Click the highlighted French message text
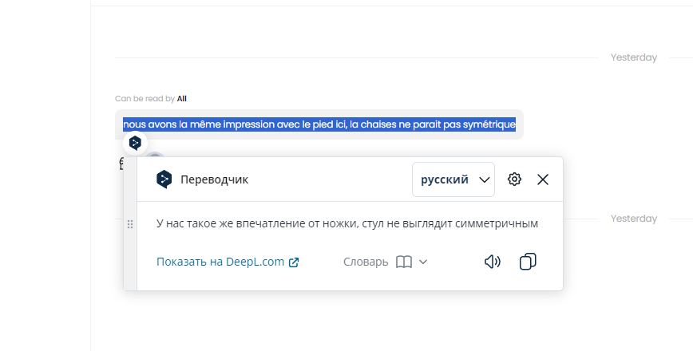 [319, 124]
